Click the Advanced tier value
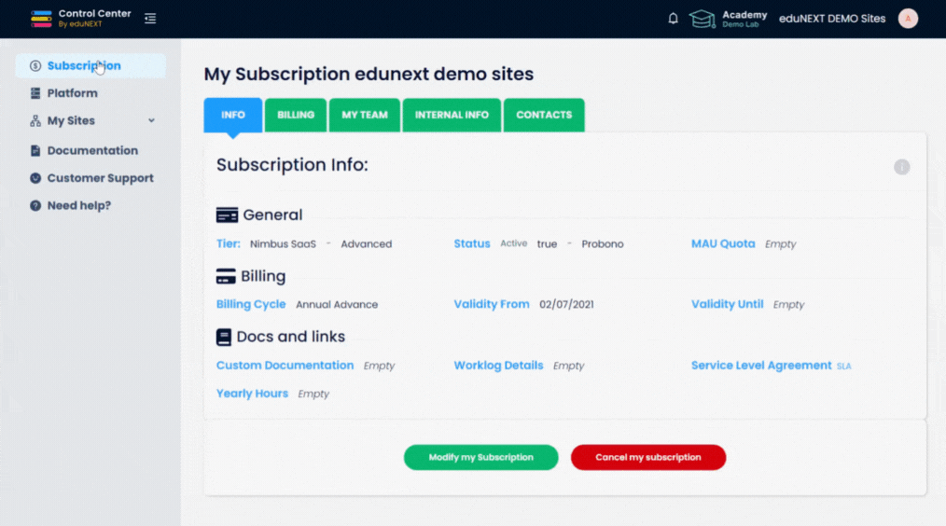 367,244
